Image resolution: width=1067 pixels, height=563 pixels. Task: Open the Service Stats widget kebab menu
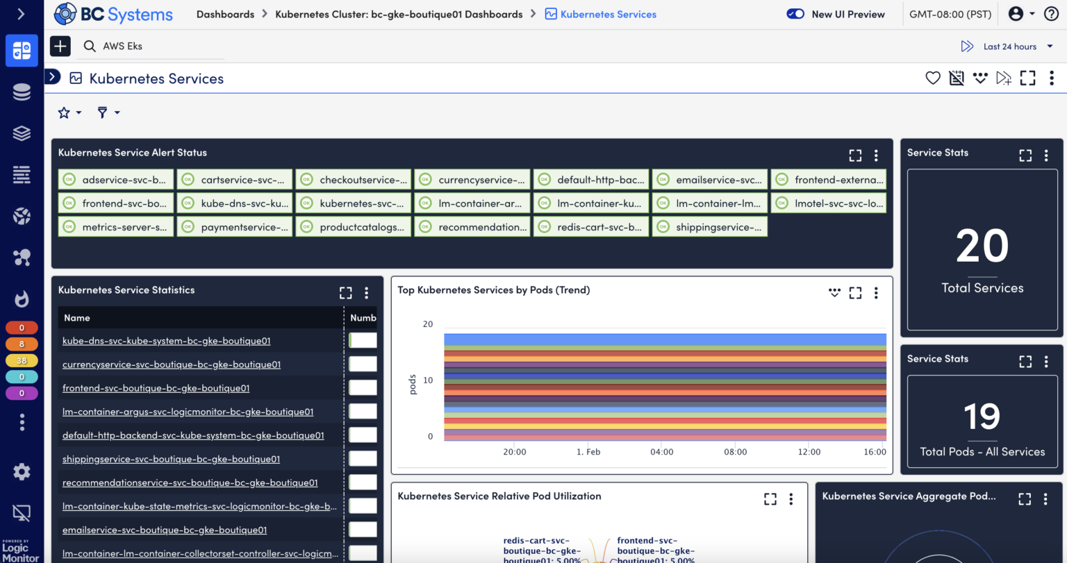point(1047,155)
